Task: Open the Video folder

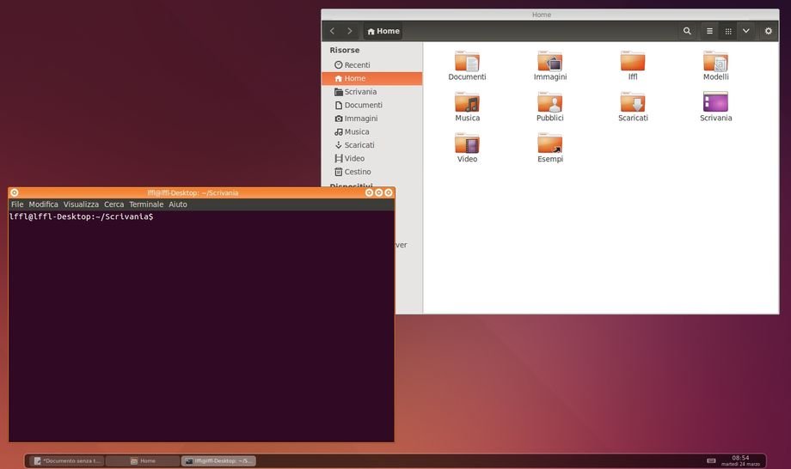Action: 467,144
